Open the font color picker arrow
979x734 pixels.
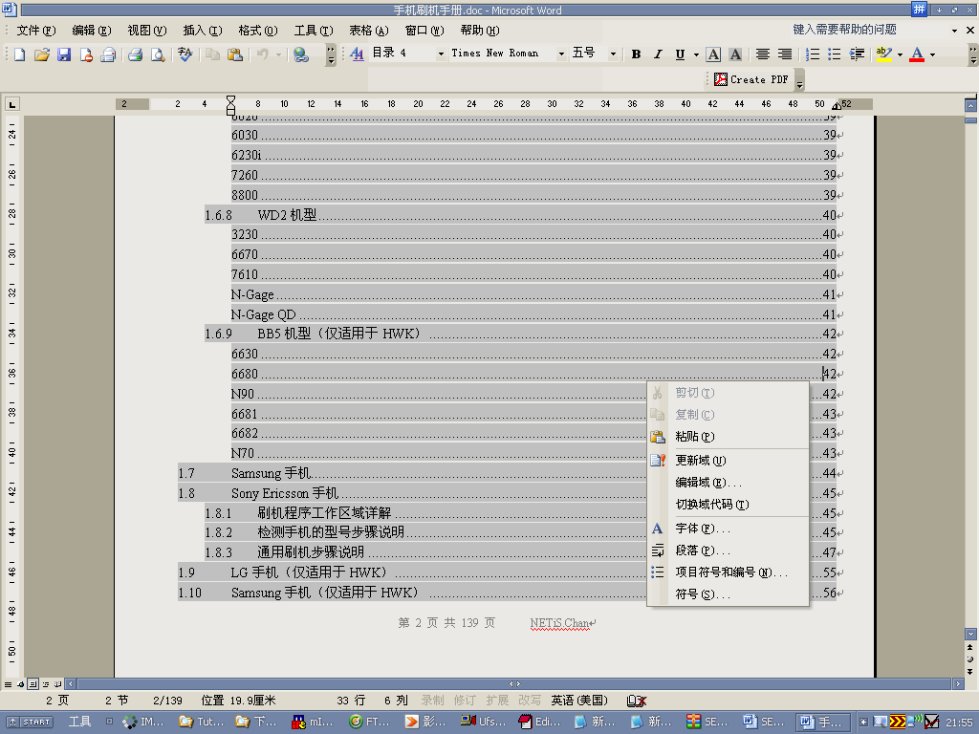[x=933, y=54]
